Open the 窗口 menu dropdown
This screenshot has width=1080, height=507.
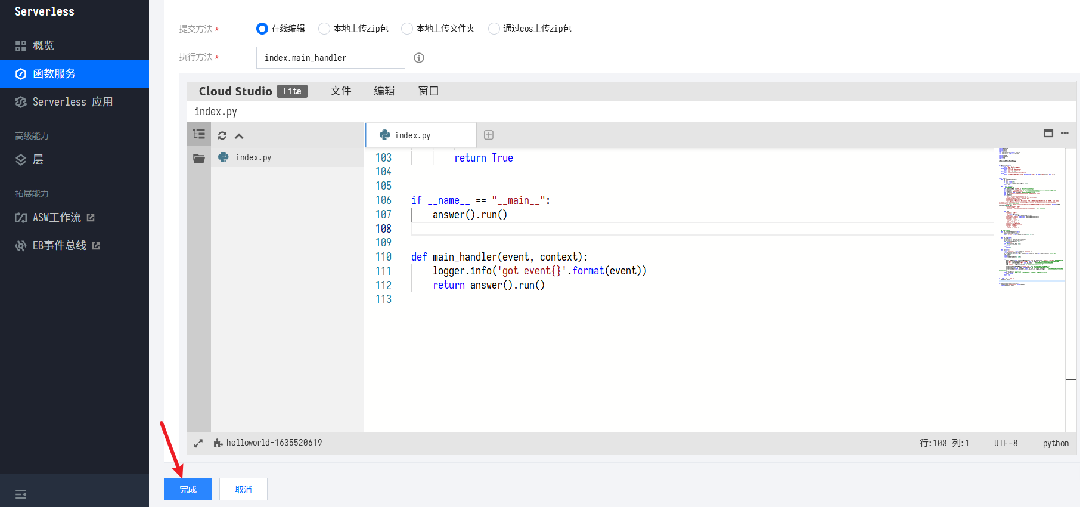point(428,91)
